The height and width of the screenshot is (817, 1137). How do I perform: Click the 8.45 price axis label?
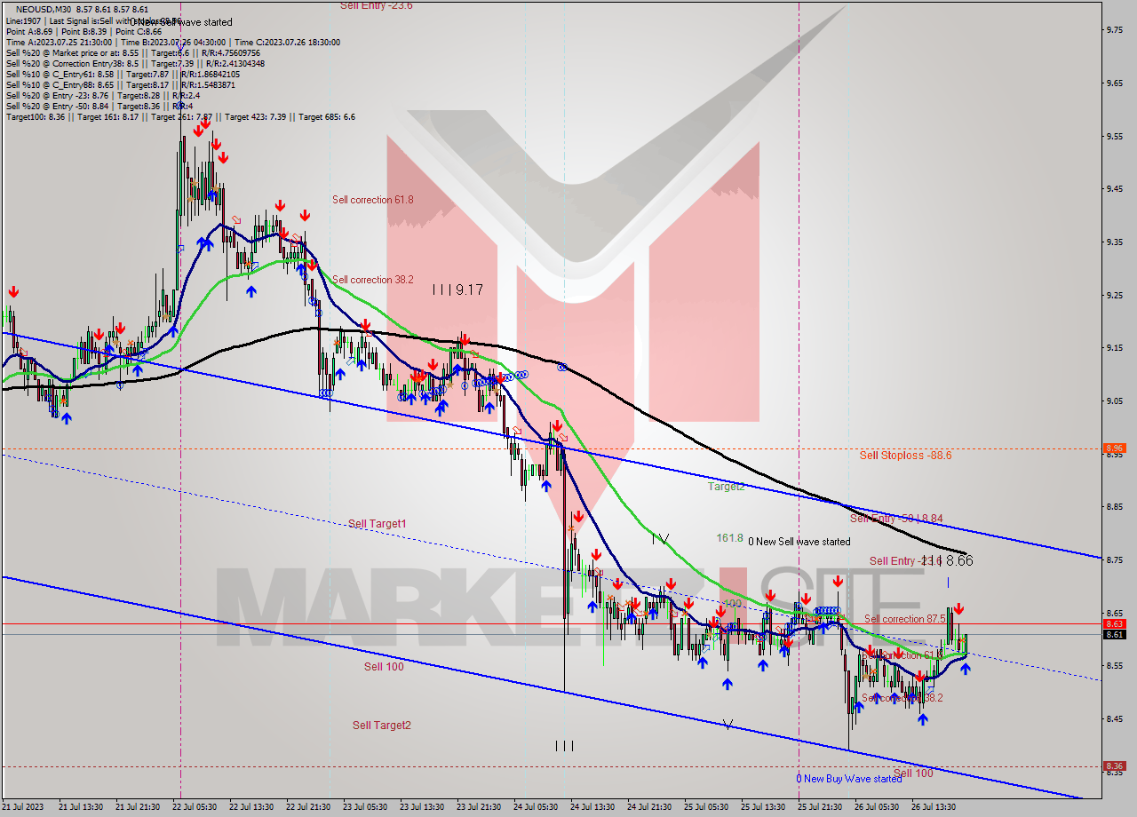point(1115,719)
